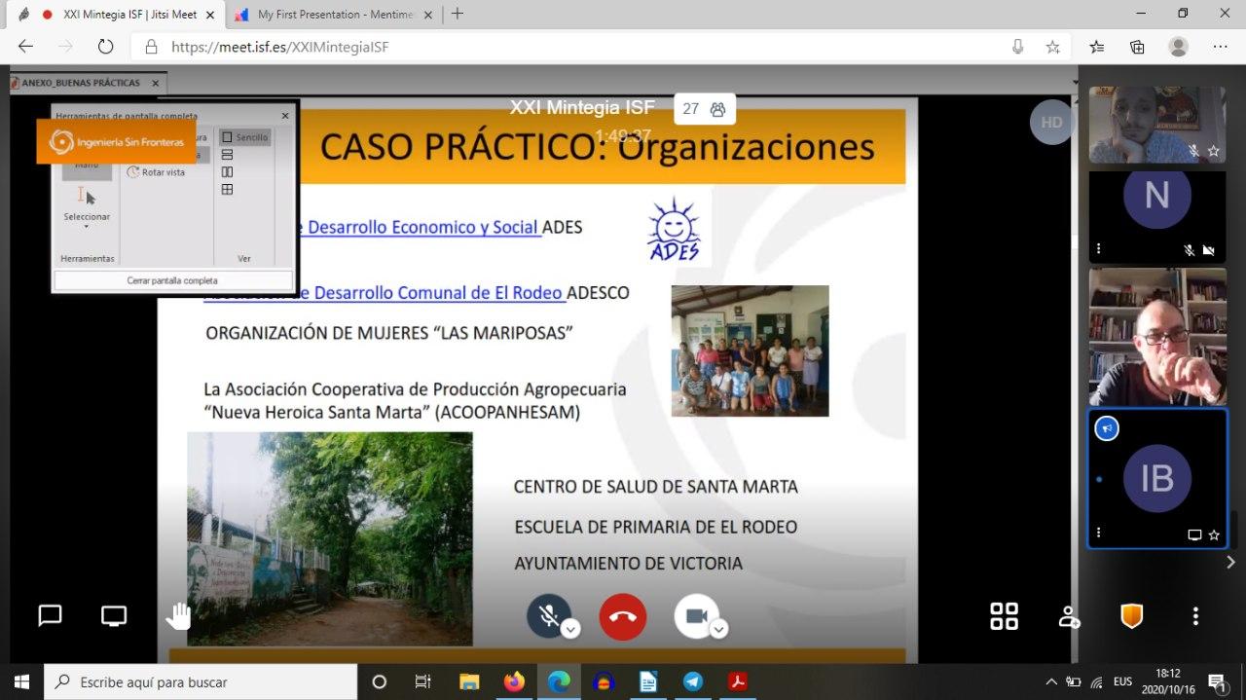
Task: Expand the audio settings arrow
Action: pos(571,630)
